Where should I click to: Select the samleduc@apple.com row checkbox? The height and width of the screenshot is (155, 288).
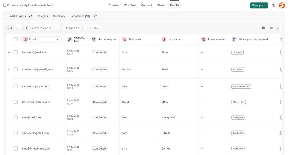(x=16, y=86)
